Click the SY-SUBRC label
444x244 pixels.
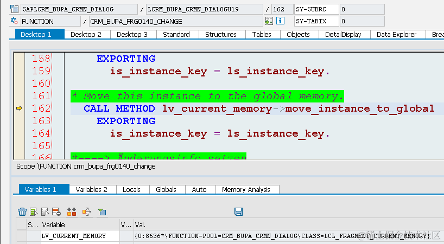point(316,9)
